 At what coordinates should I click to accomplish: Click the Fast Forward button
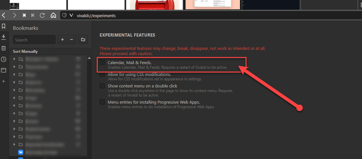33,16
